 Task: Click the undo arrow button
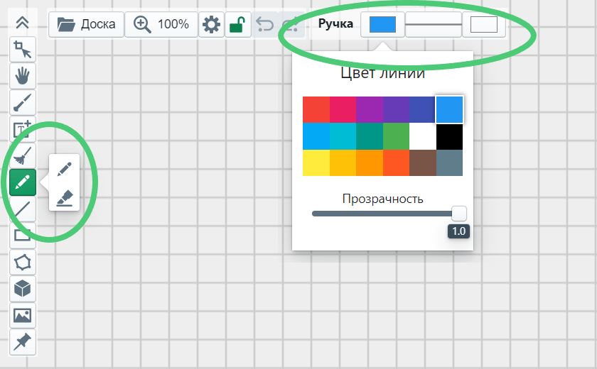click(264, 24)
